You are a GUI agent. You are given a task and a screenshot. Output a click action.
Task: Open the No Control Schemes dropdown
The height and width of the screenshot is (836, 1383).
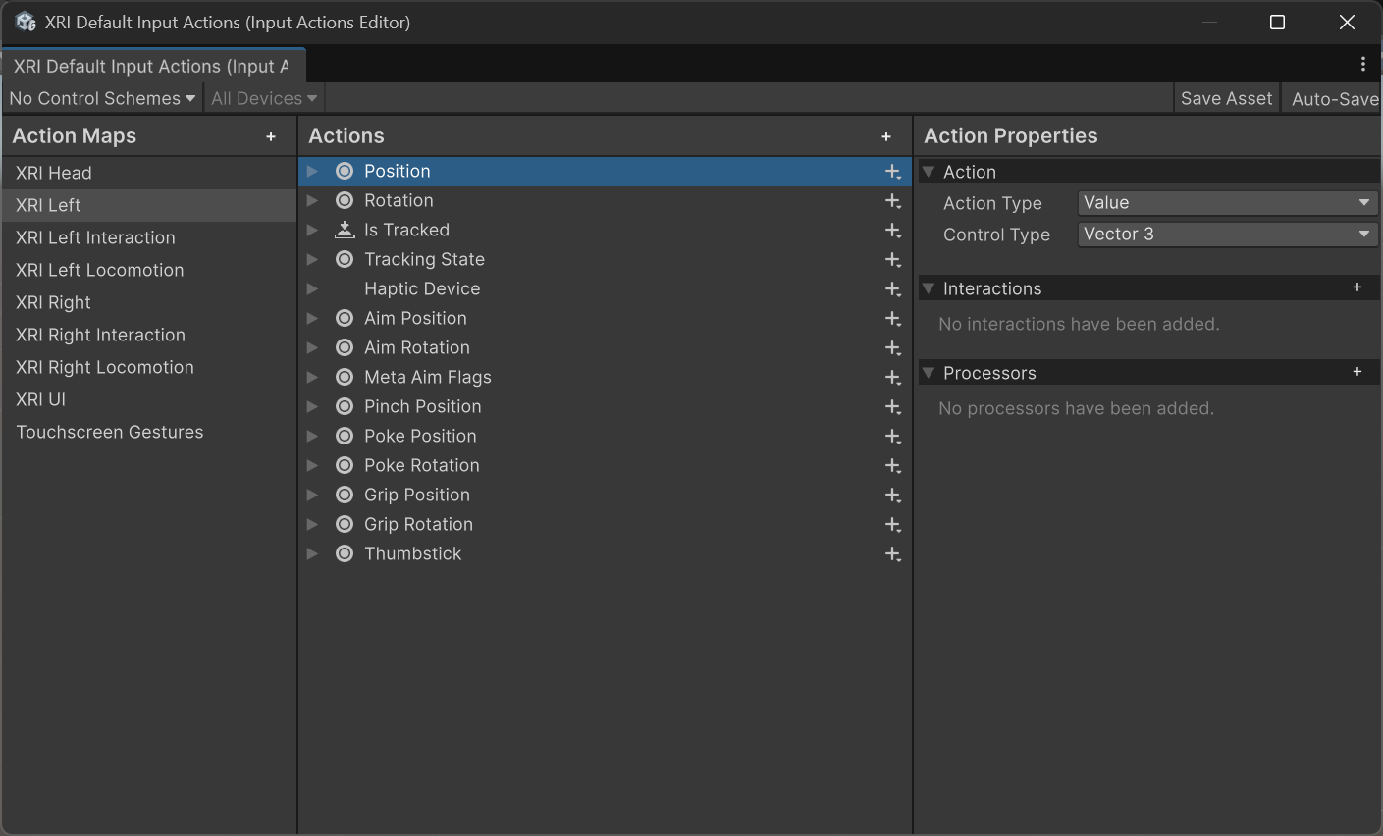coord(102,99)
